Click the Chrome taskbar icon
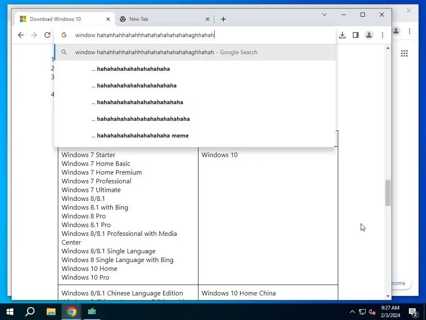The image size is (426, 320). [x=72, y=312]
